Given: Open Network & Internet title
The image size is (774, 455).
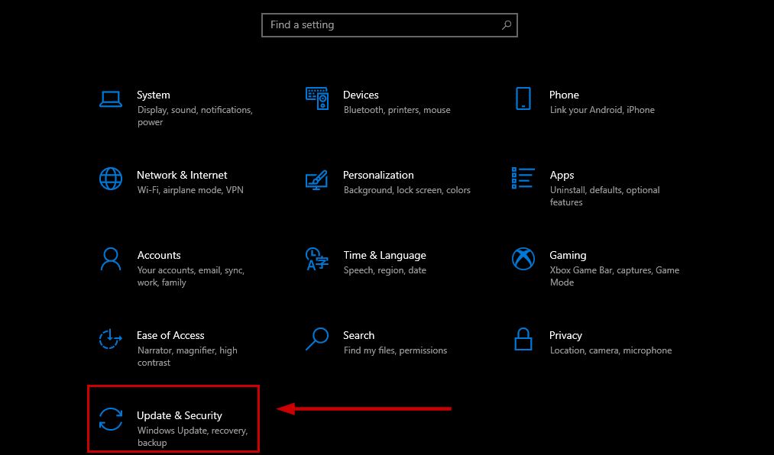Looking at the screenshot, I should click(182, 175).
